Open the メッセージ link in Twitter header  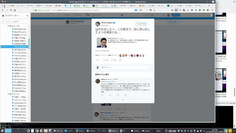[x=97, y=15]
